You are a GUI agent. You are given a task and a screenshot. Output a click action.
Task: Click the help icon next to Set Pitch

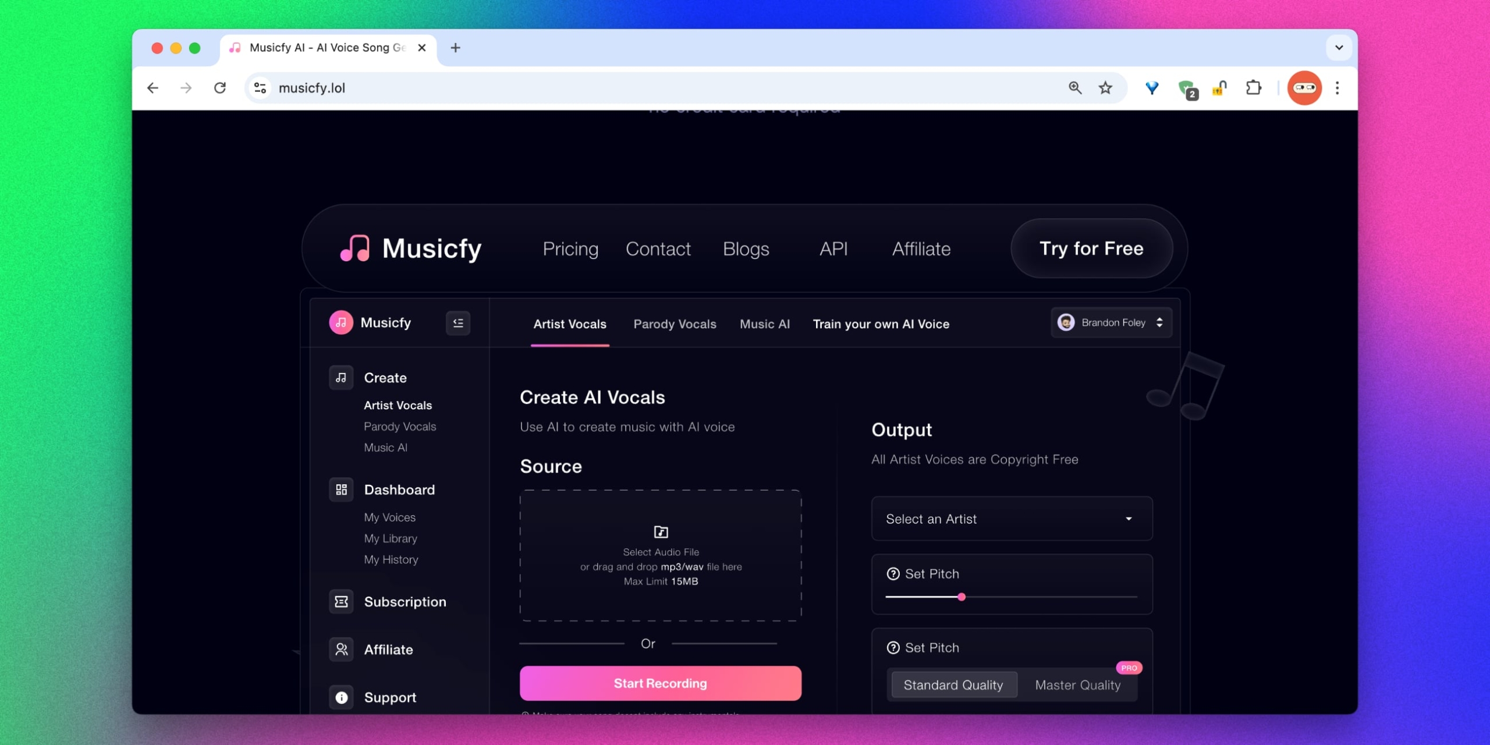point(892,574)
